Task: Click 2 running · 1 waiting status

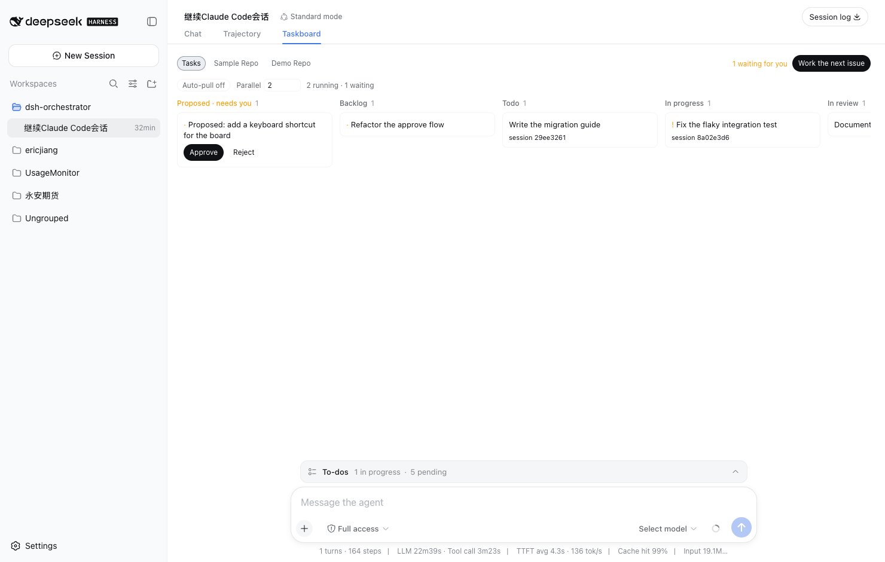Action: coord(340,85)
